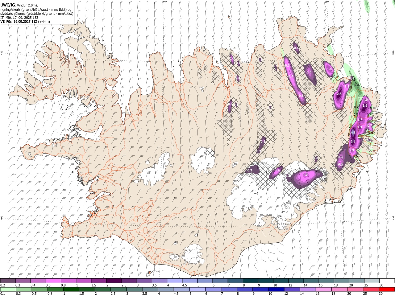Click the '0.1' label under the rain legend
The image size is (395, 296).
(x=3, y=294)
